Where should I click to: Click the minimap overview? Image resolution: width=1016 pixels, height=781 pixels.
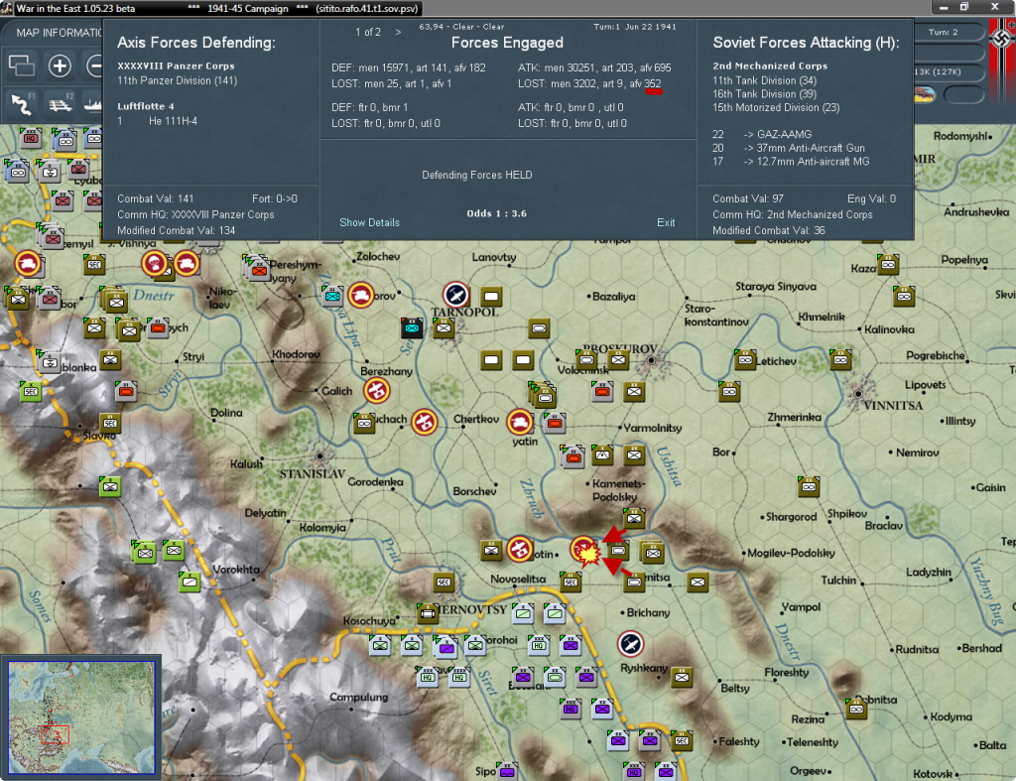coord(81,716)
